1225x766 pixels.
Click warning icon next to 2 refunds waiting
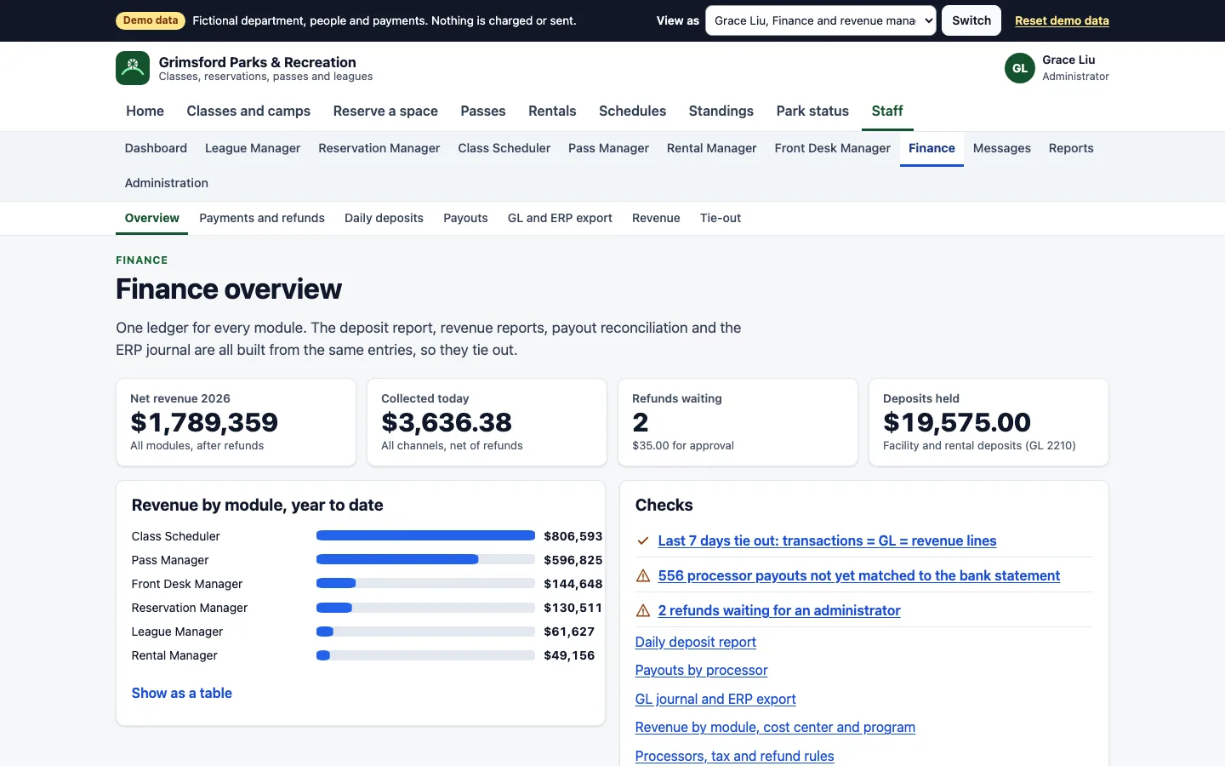pos(643,611)
